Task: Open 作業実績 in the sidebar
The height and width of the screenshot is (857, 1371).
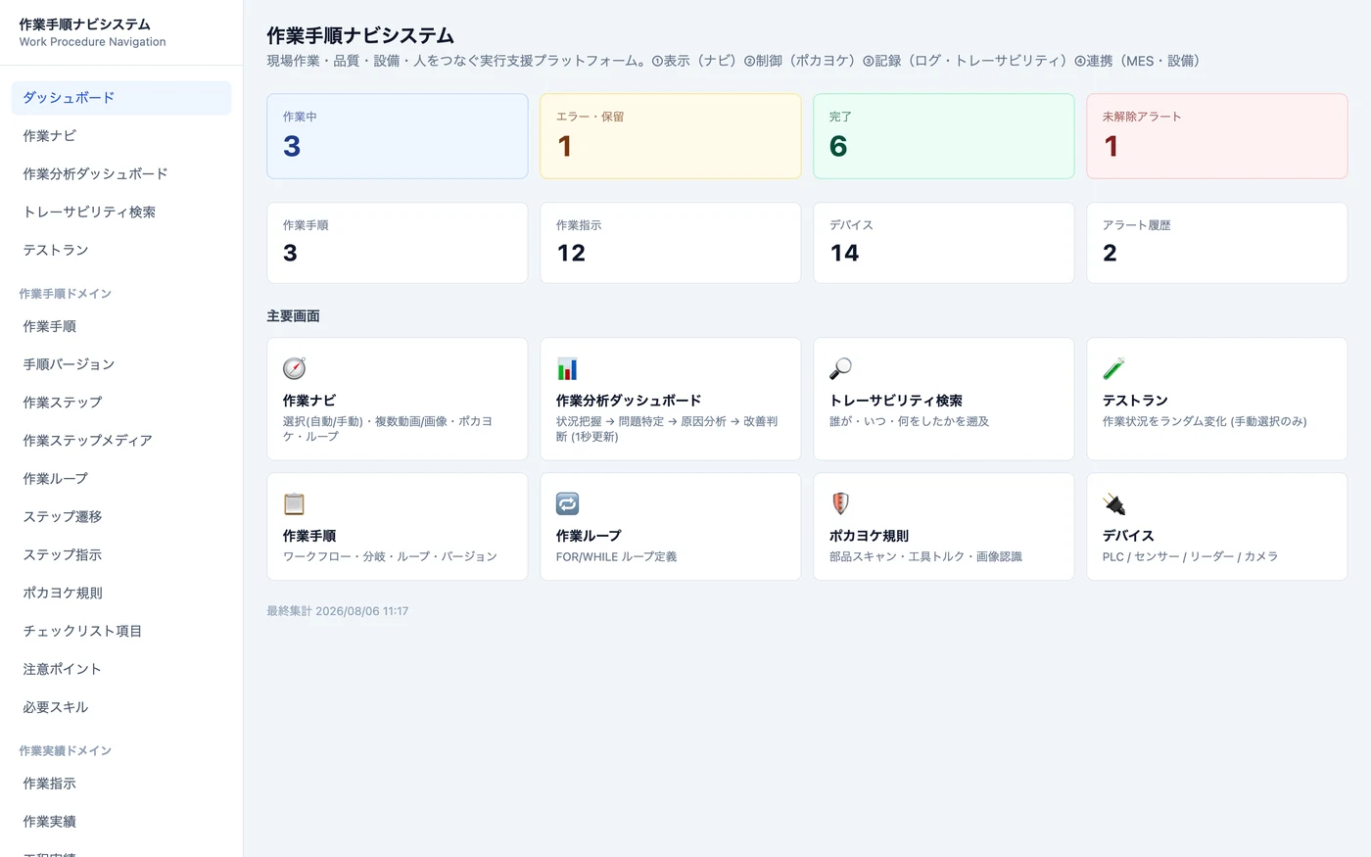Action: 121,823
